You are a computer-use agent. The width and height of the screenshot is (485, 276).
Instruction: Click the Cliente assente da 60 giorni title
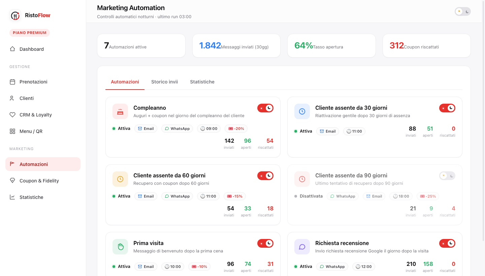point(169,176)
